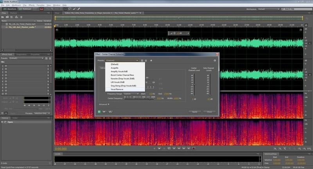
Task: Choose the Acapella preset
Action: [125, 68]
